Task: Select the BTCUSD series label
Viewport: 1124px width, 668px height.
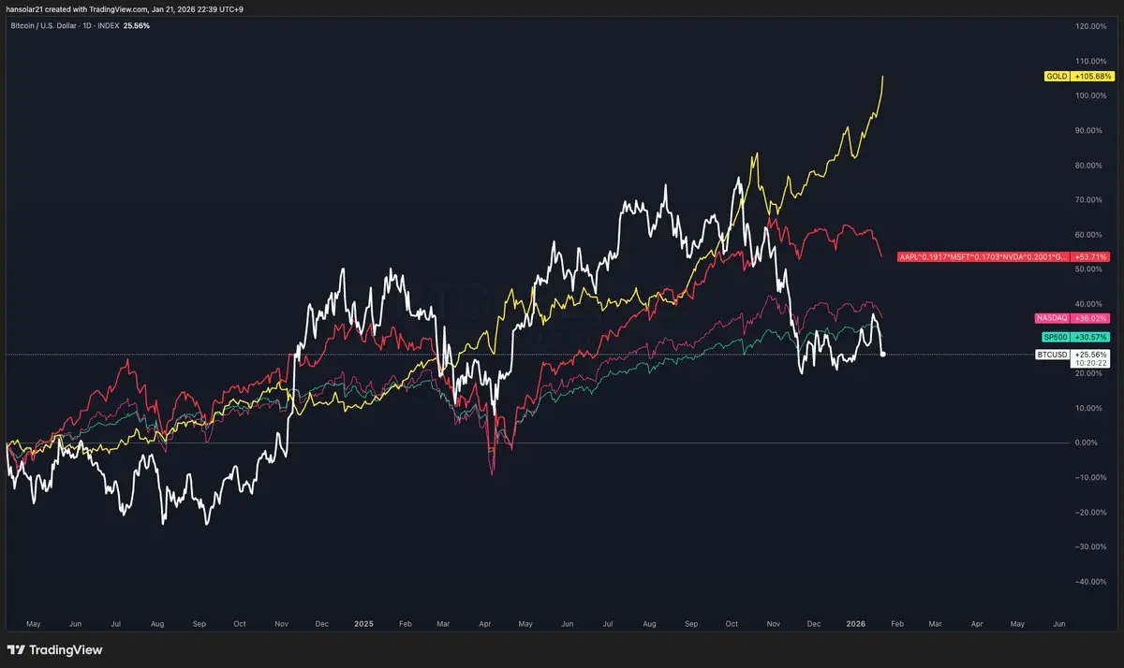Action: pyautogui.click(x=1052, y=355)
